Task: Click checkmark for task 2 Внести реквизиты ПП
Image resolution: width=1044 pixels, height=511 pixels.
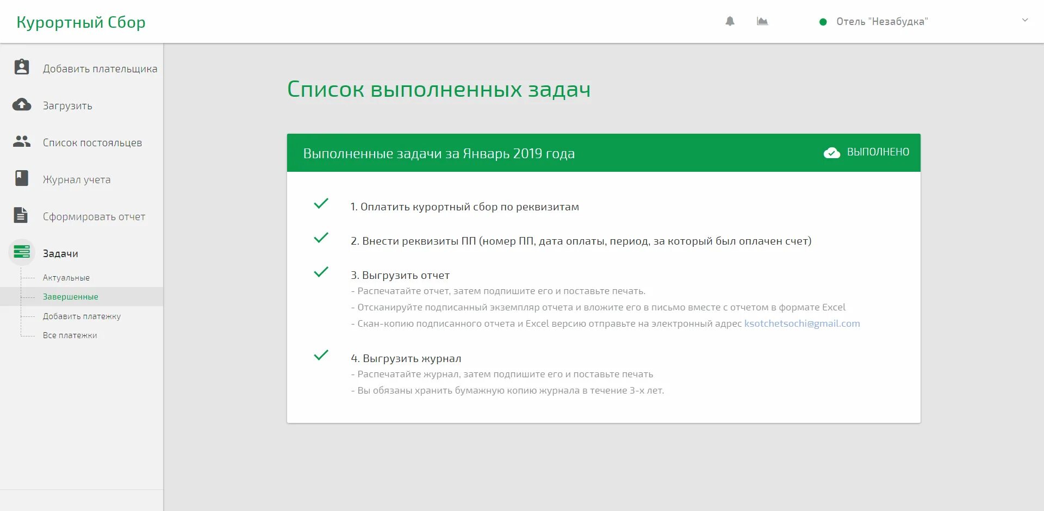Action: coord(321,238)
